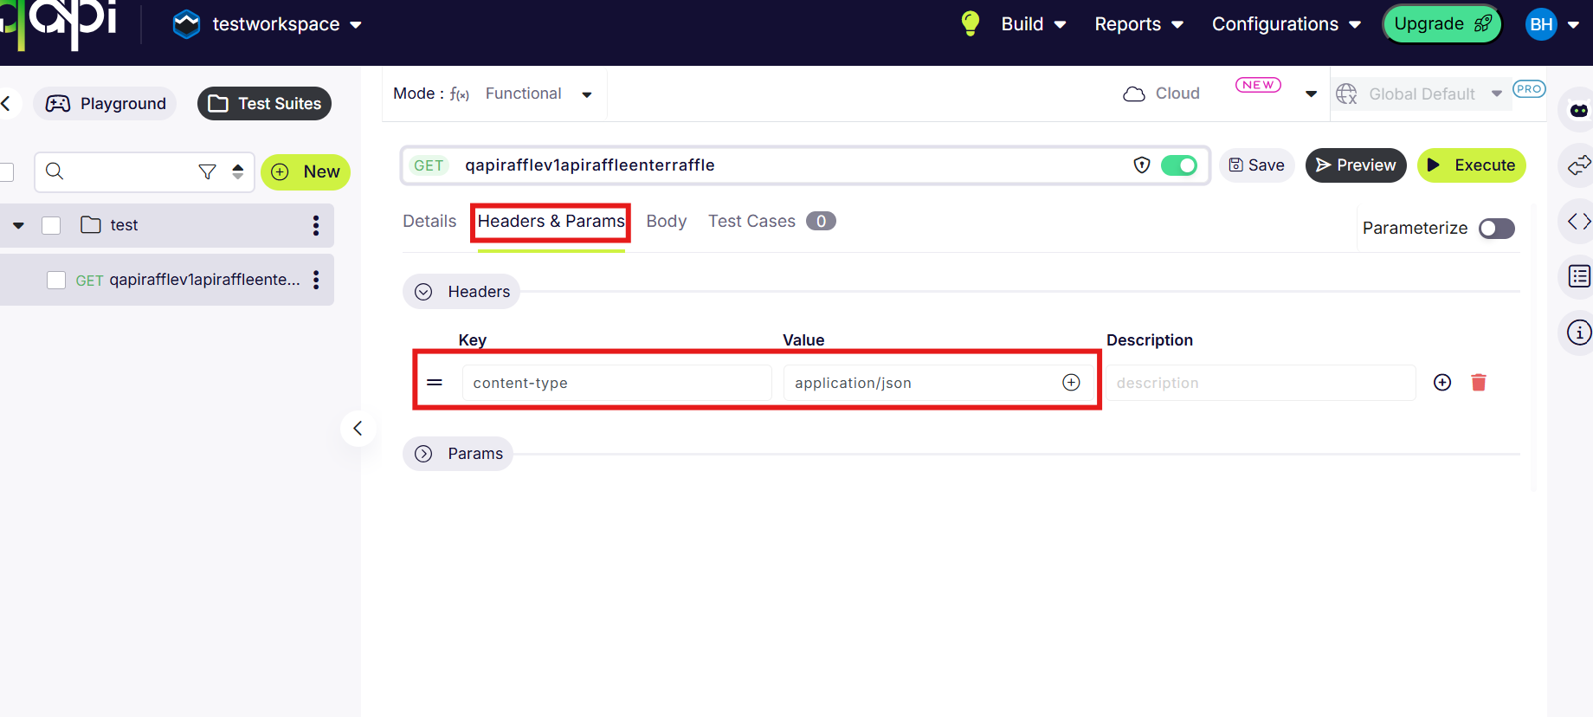Click the BH user avatar
The width and height of the screenshot is (1593, 717).
pos(1541,24)
